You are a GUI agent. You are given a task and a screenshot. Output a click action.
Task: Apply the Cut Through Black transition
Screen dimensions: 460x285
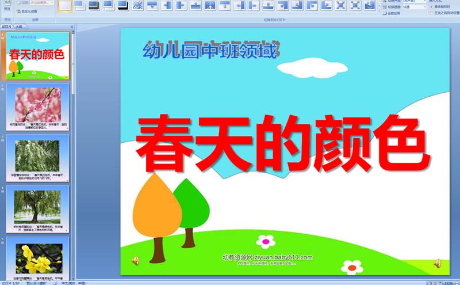point(123,5)
